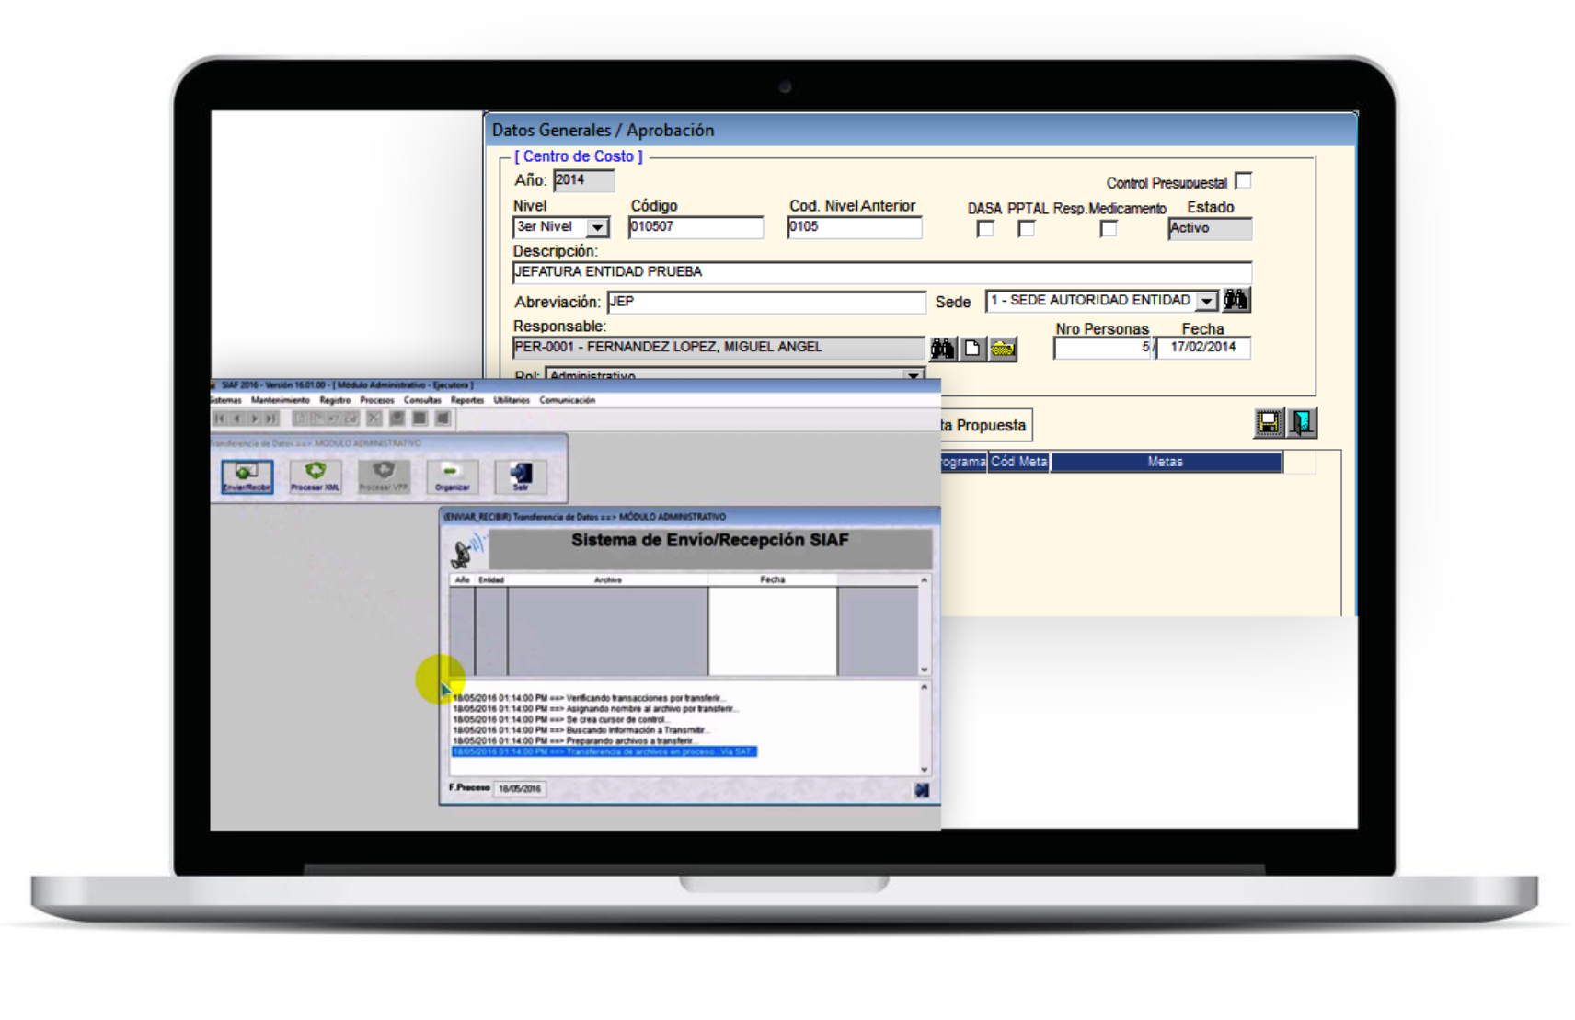The image size is (1575, 1020).
Task: Select highlighted log line 'Transferencia de archivos en proceso'
Action: click(x=604, y=751)
